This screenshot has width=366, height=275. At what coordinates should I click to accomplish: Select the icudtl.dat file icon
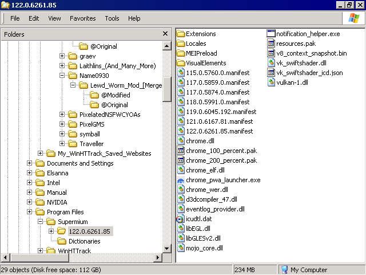180,219
